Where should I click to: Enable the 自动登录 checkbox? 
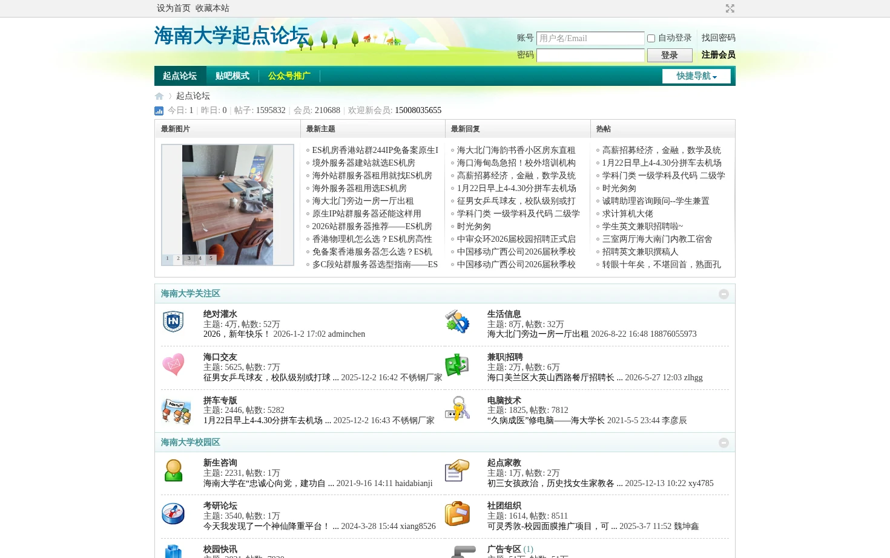pos(651,38)
